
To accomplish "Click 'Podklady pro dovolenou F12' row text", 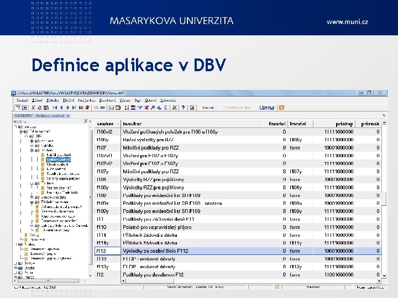I will (153, 275).
